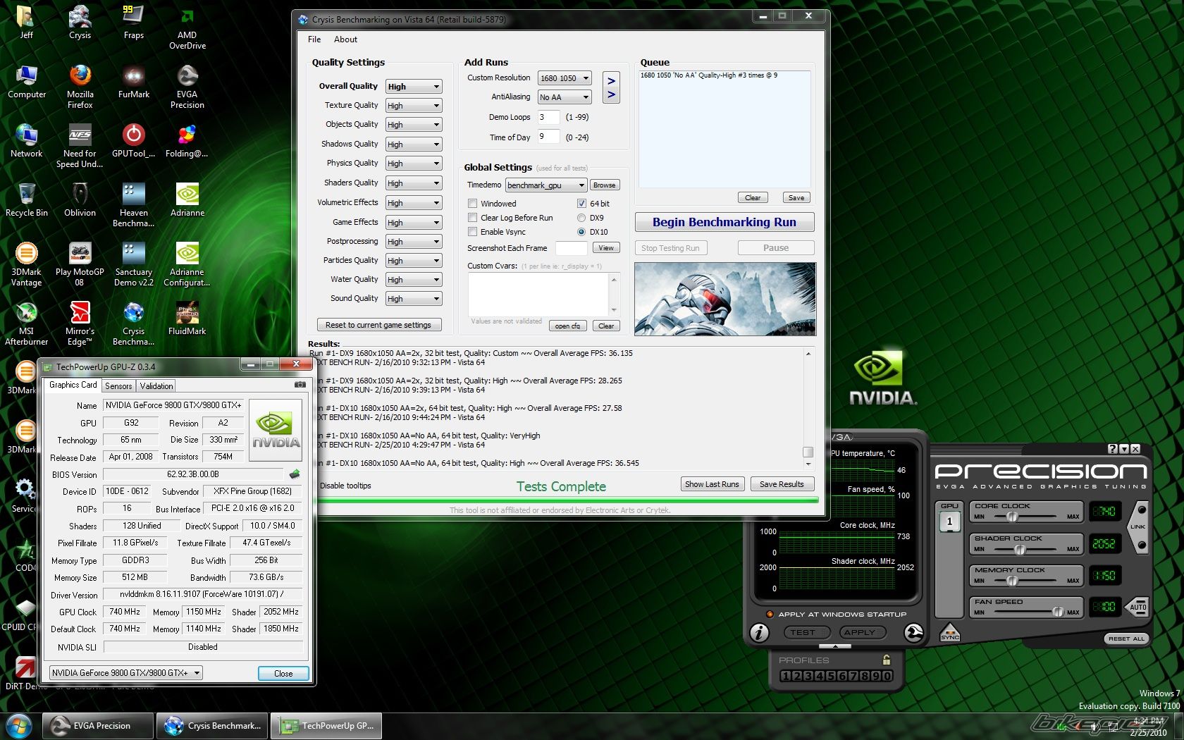The height and width of the screenshot is (740, 1184).
Task: Select the DX9 radio button
Action: [x=581, y=218]
